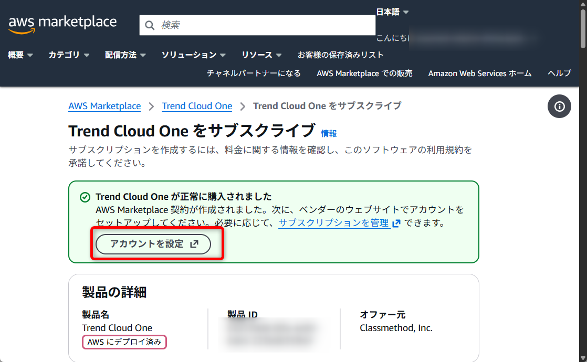Click the Trend Cloud One breadcrumb link

197,106
